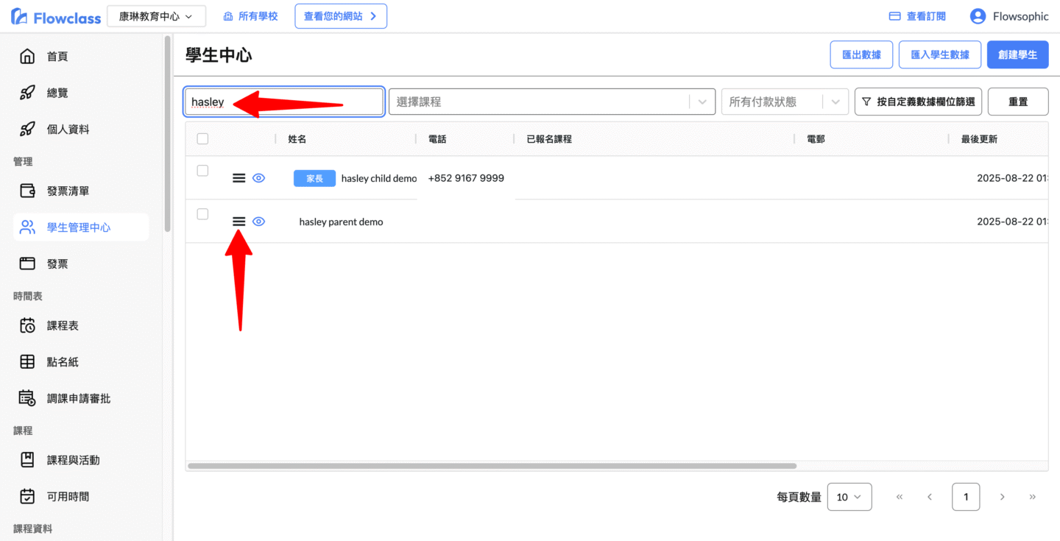The width and height of the screenshot is (1060, 541).
Task: Click the 創建學生 button
Action: 1017,54
